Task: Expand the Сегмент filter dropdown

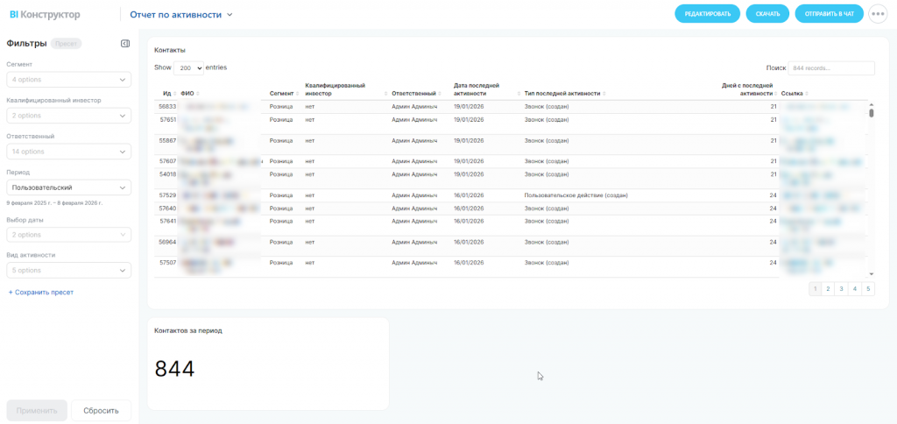Action: pos(68,80)
